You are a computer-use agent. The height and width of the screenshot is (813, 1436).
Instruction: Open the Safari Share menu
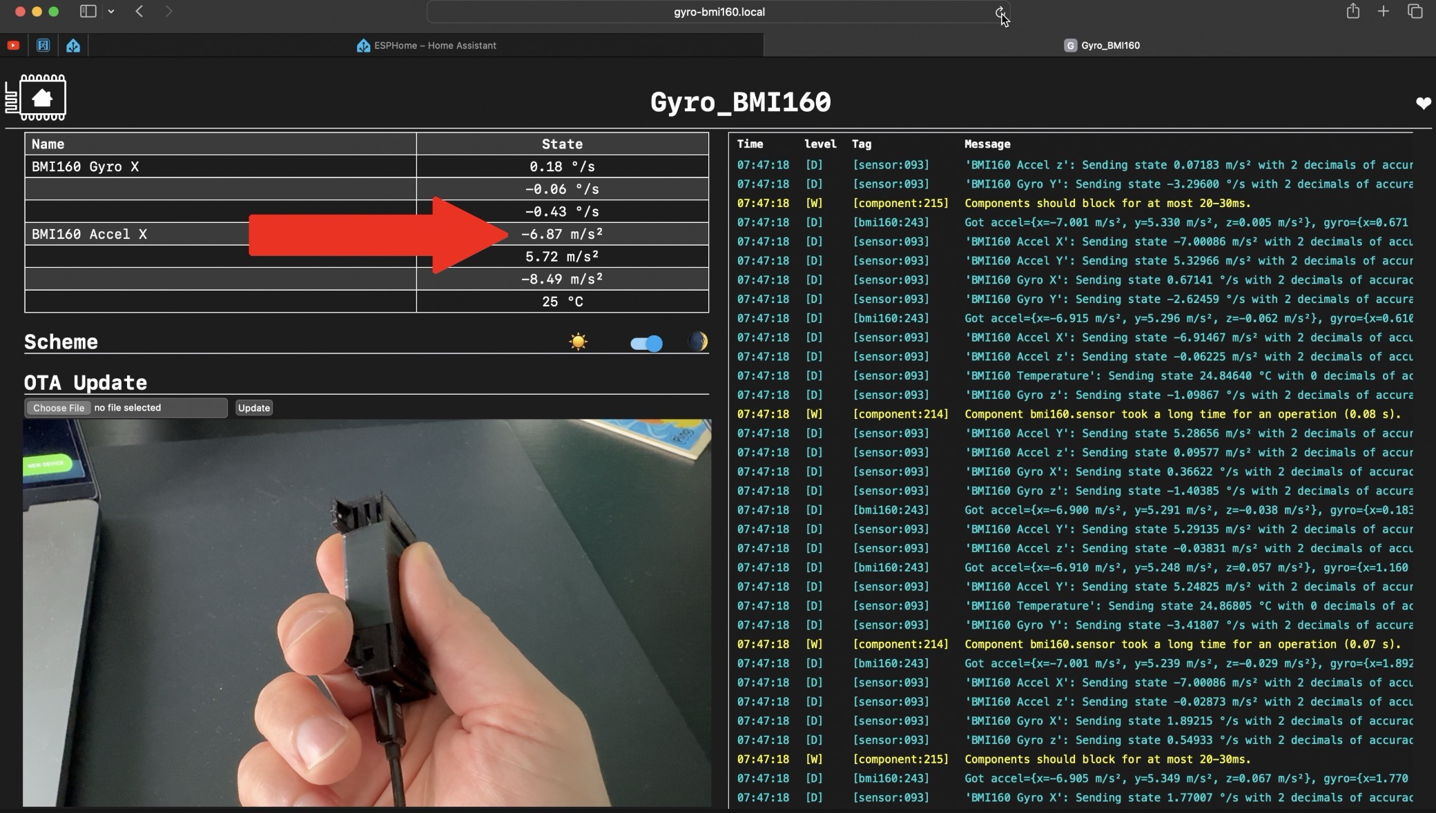1353,11
